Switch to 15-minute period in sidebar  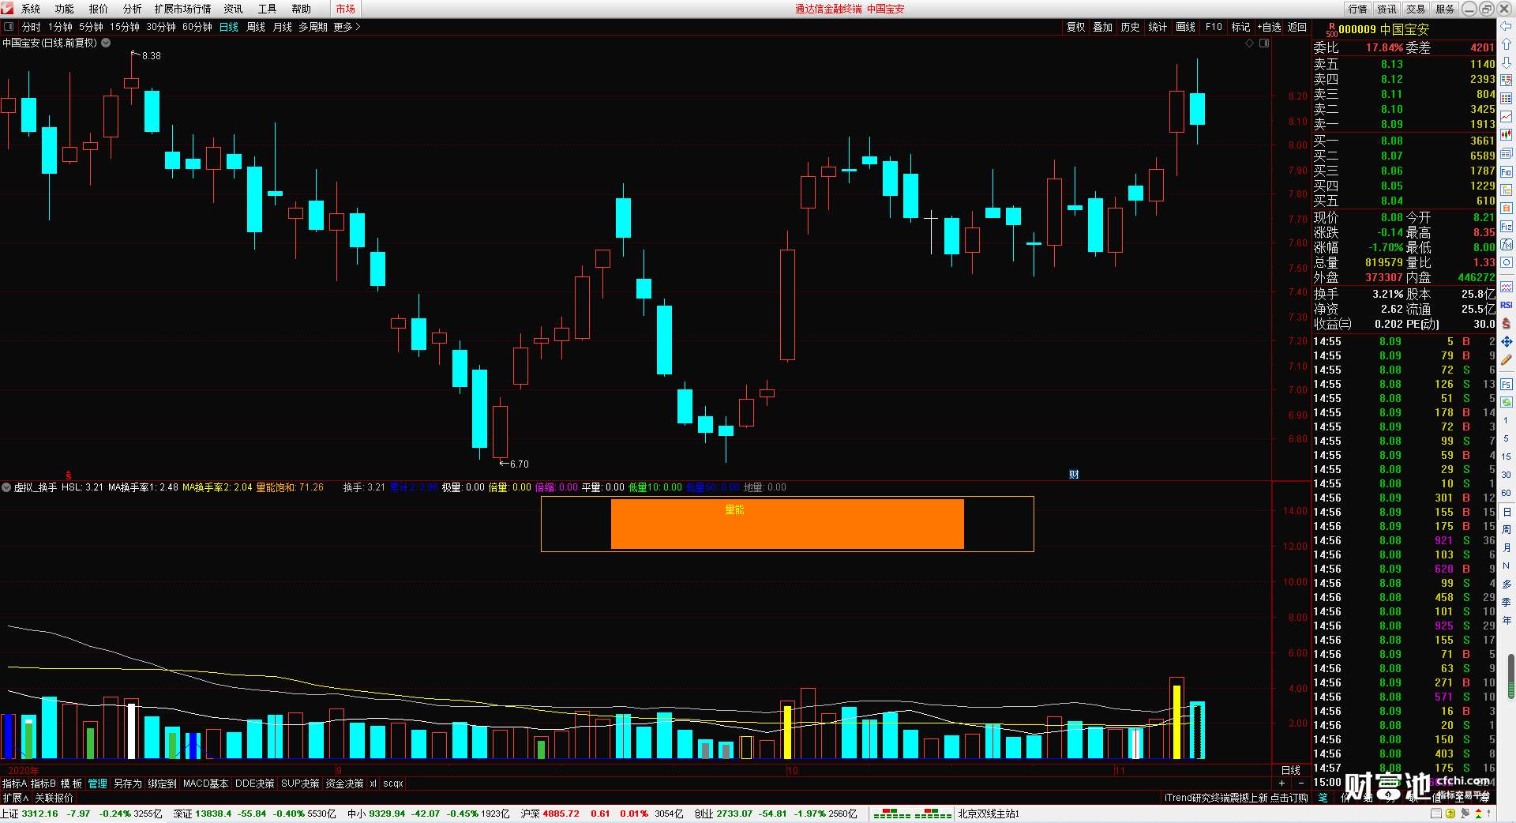tap(1507, 457)
